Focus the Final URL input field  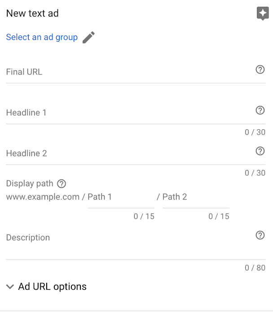click(130, 72)
